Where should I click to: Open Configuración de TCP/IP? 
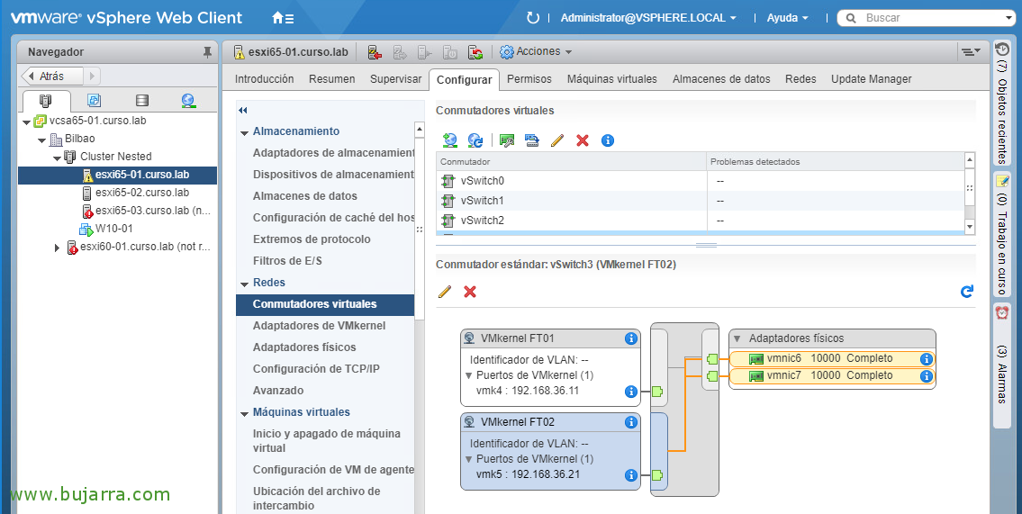click(316, 369)
